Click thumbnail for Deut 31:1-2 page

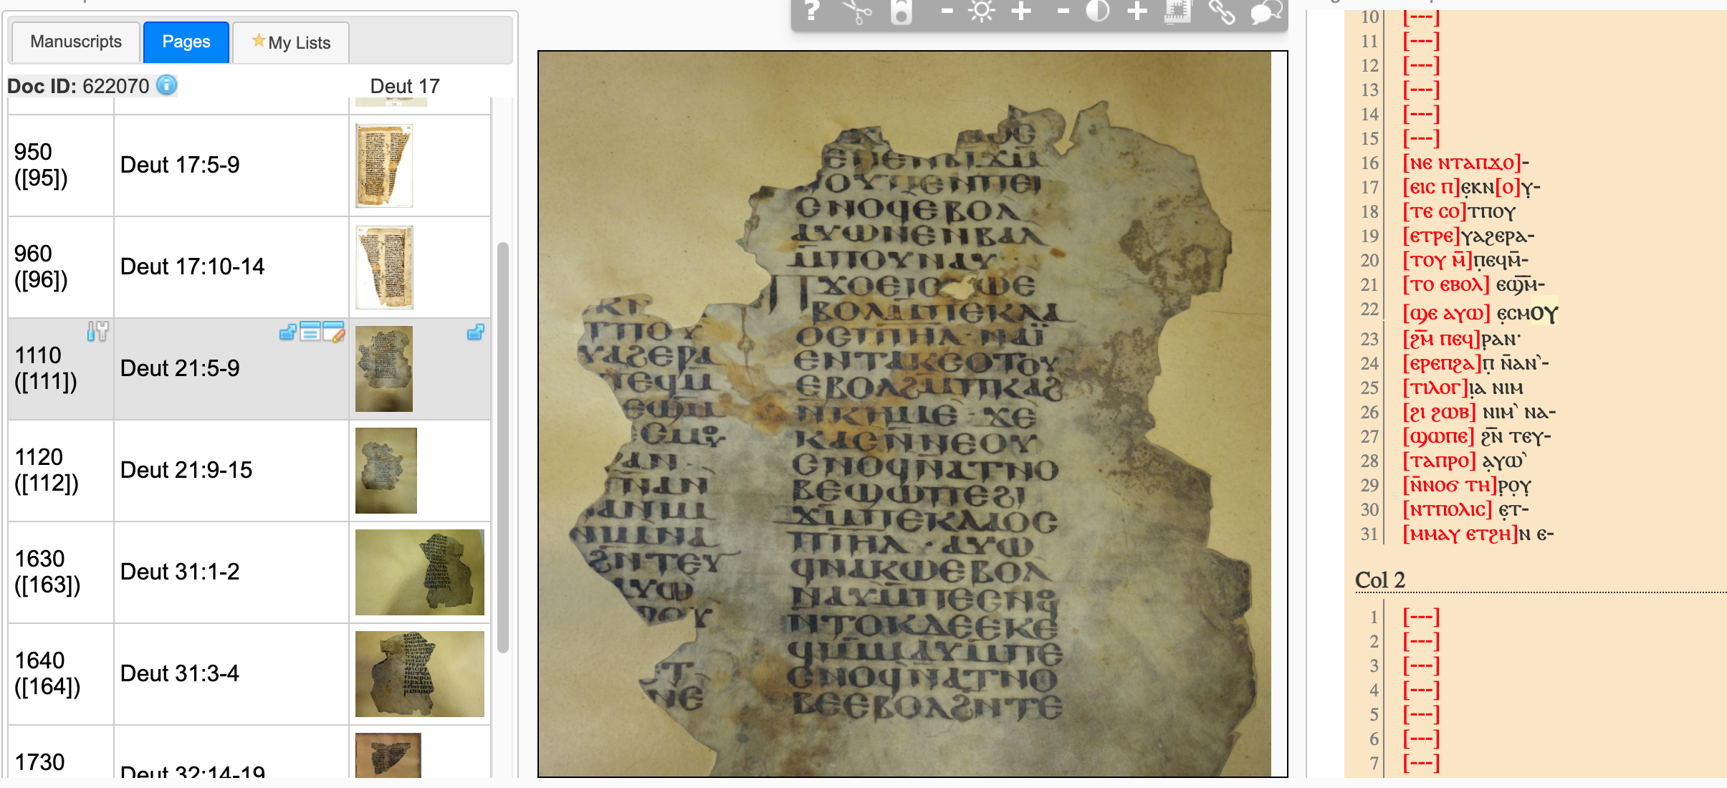click(419, 572)
